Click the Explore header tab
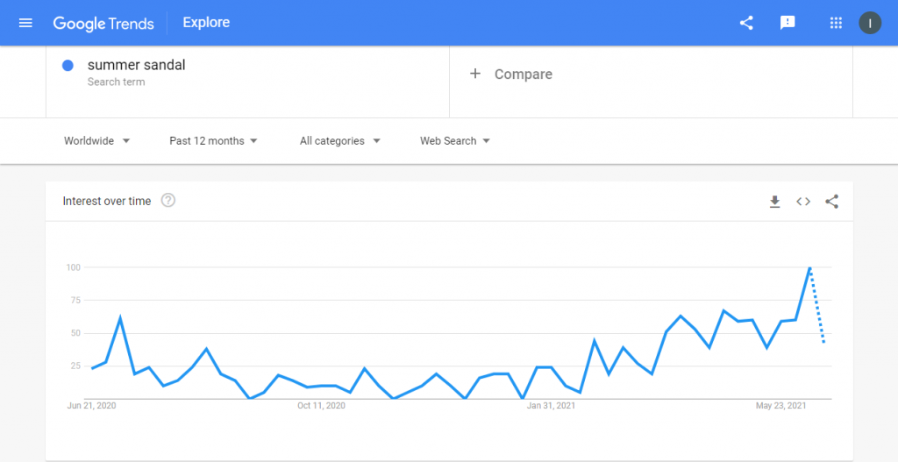898x462 pixels. point(206,23)
